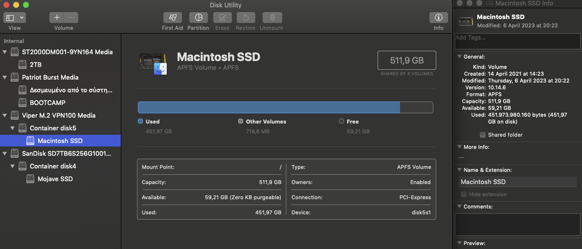Click the Mount Point row value
The width and height of the screenshot is (582, 249).
click(280, 167)
